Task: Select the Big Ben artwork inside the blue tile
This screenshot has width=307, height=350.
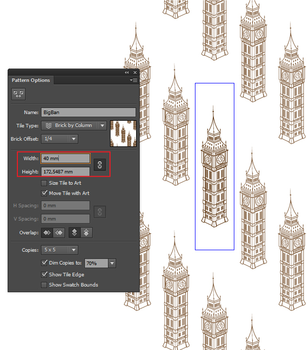Action: click(x=214, y=166)
